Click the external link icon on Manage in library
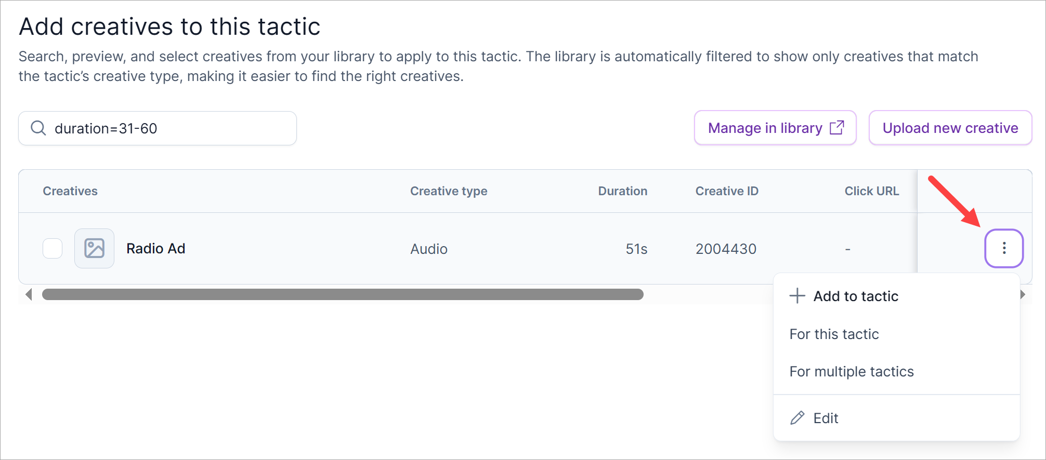The width and height of the screenshot is (1046, 460). [836, 128]
